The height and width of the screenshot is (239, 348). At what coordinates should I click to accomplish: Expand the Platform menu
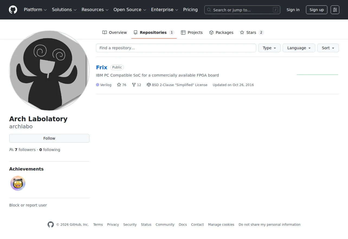(35, 10)
